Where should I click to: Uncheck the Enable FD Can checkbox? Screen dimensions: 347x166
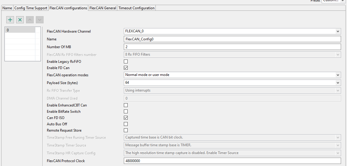click(x=126, y=68)
